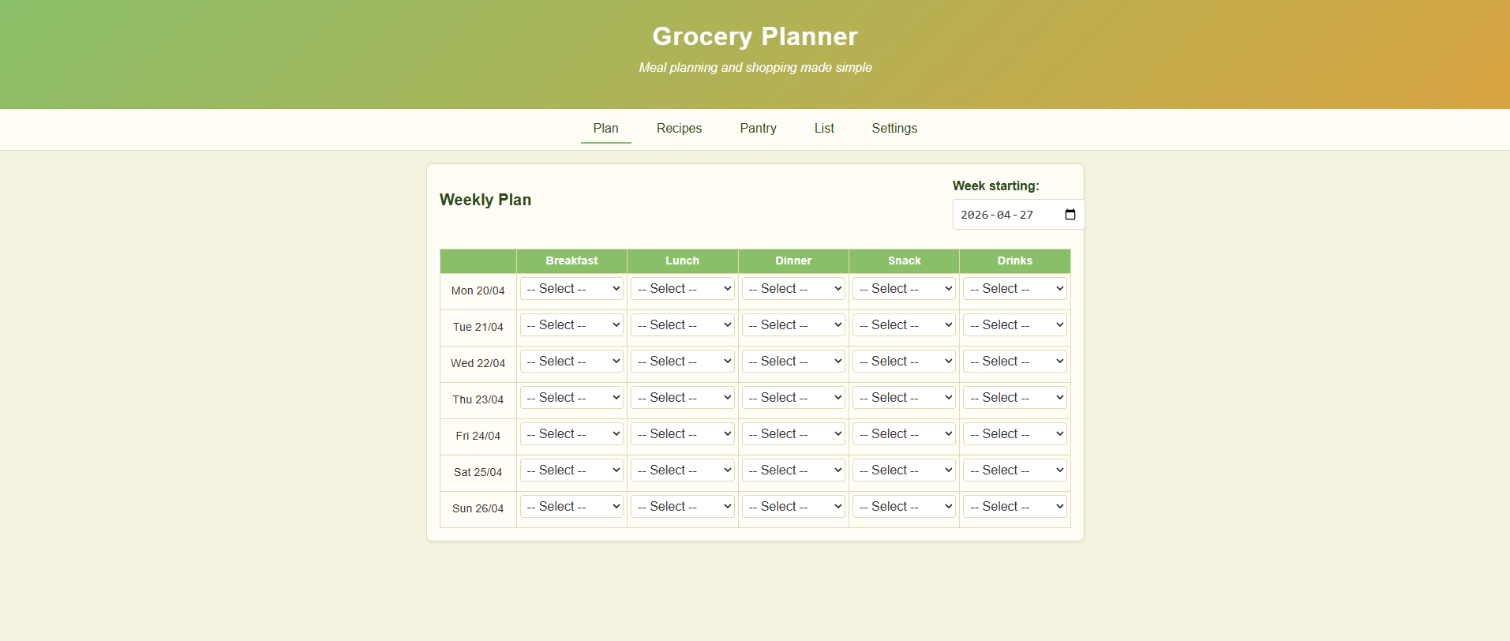Click the Lunch column header
Screen dimensions: 1510x641
coord(683,261)
